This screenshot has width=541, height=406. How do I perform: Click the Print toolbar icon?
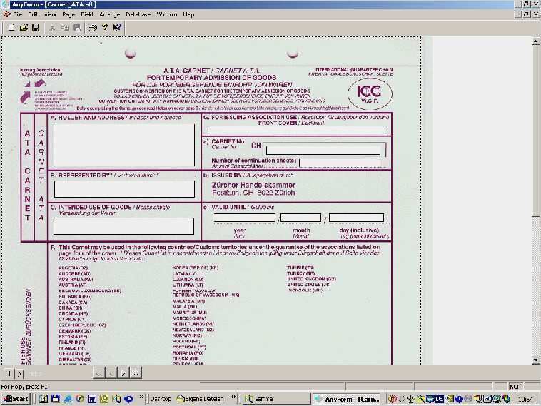coord(93,28)
